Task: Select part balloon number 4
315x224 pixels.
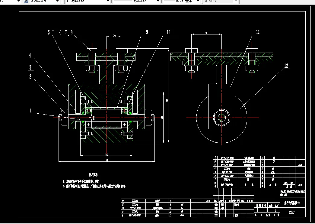Action: pos(30,55)
